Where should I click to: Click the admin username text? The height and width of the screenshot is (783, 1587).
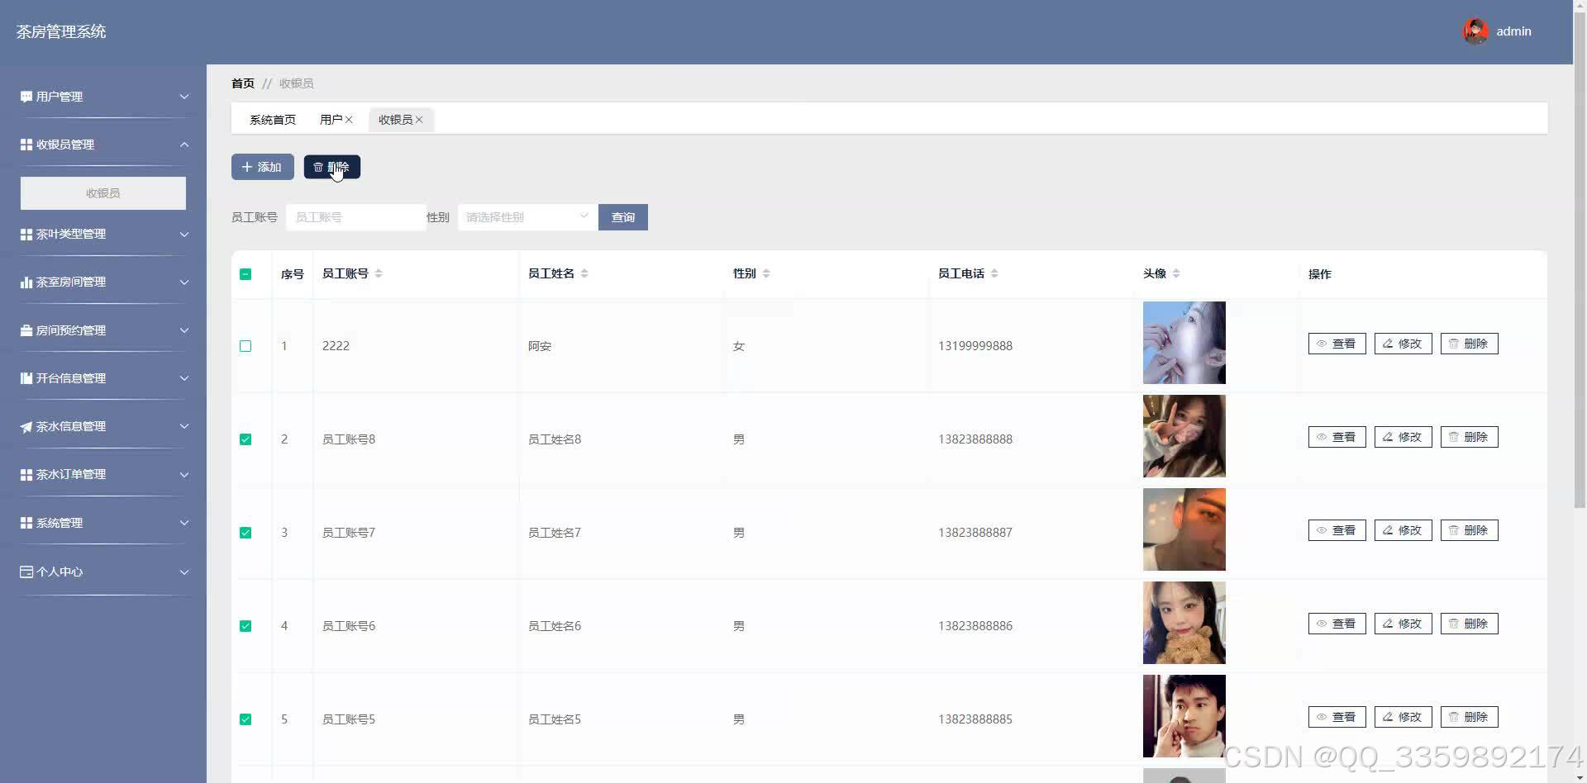click(1513, 31)
